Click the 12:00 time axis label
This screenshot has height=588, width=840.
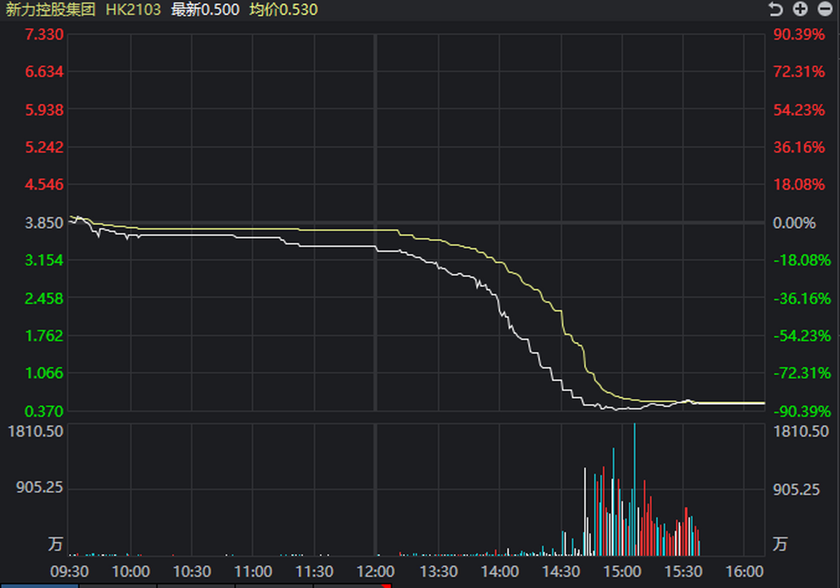[x=376, y=571]
